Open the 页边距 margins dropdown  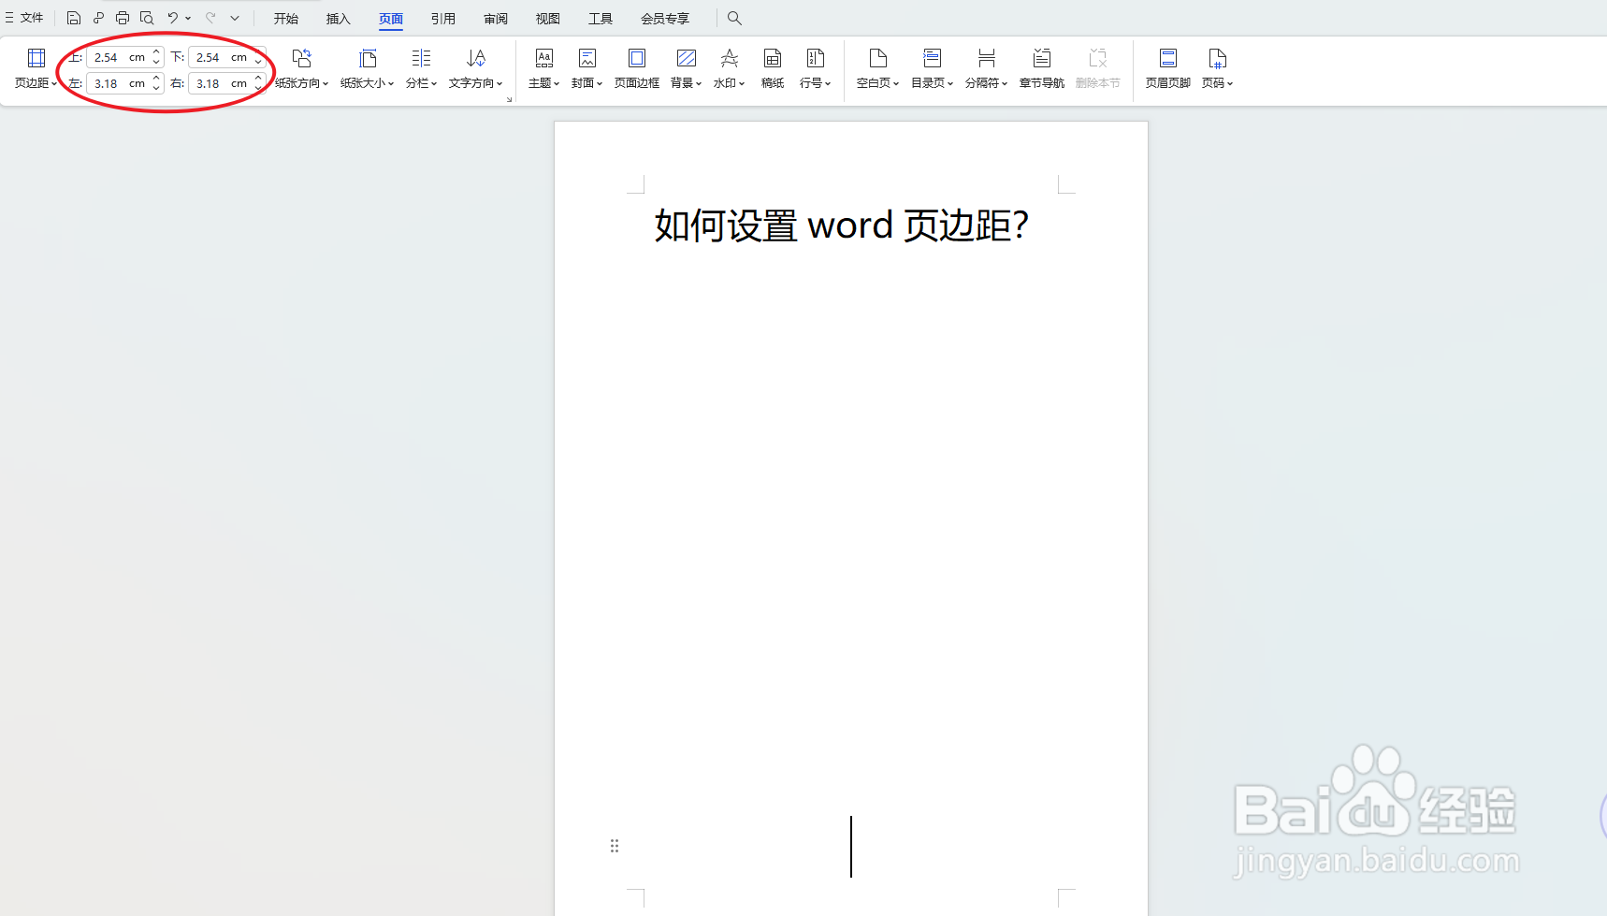pyautogui.click(x=36, y=69)
